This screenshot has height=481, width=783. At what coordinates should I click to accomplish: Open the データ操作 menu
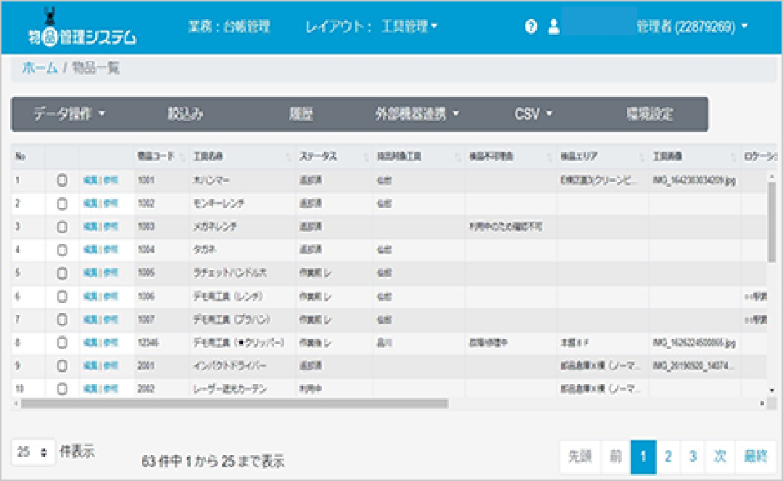point(70,114)
